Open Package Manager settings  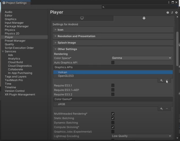click(x=17, y=26)
